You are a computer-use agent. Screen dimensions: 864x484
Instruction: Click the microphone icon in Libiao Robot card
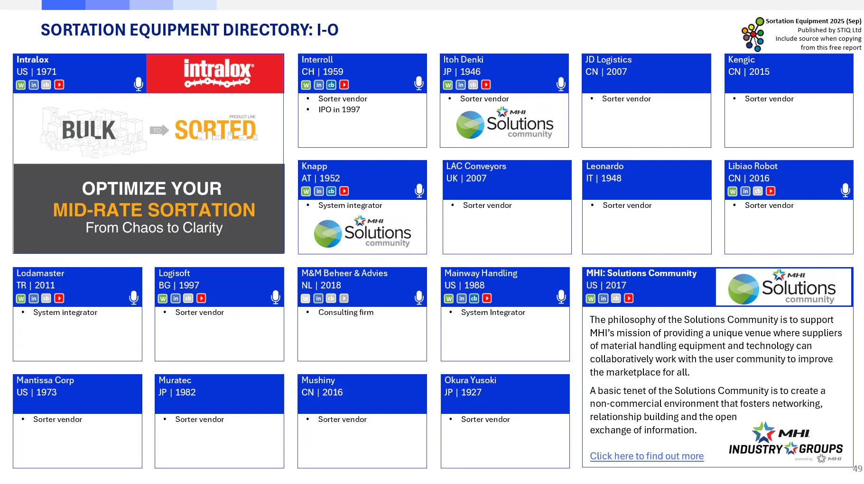coord(845,190)
